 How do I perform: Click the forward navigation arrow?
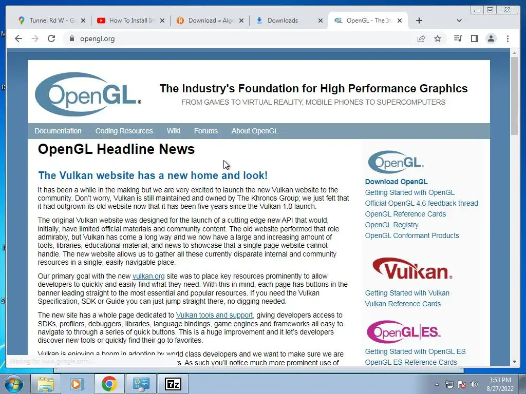35,38
